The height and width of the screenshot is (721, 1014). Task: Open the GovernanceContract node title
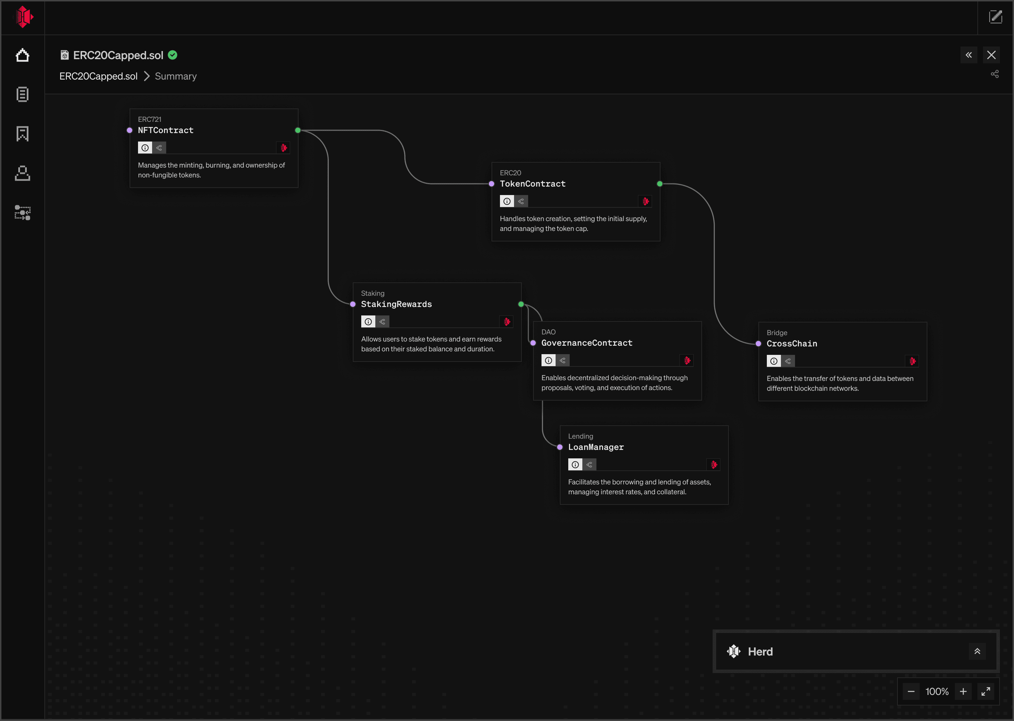click(587, 343)
